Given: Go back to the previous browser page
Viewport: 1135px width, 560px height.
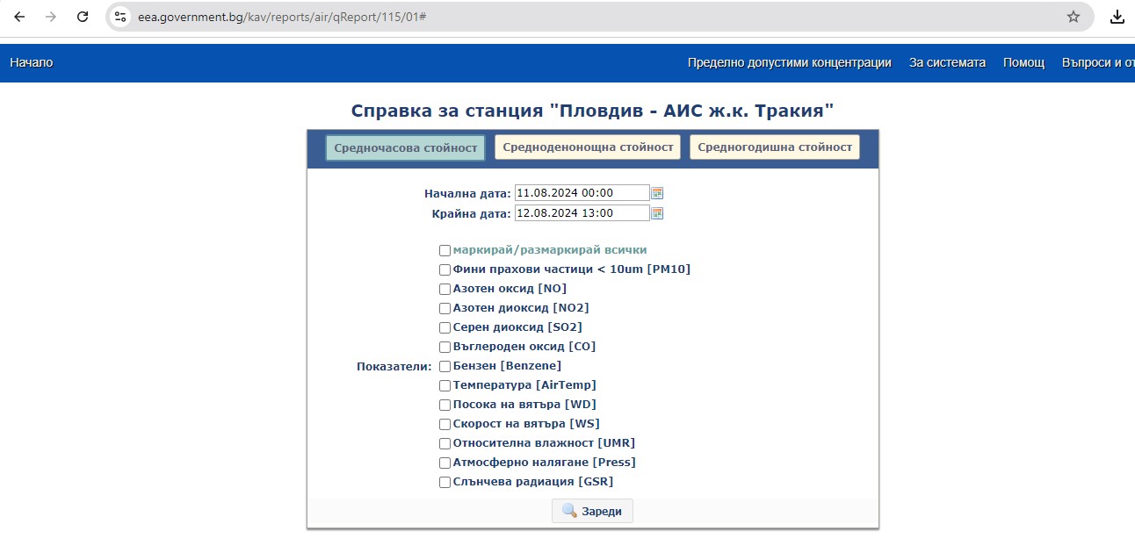Looking at the screenshot, I should click(19, 17).
